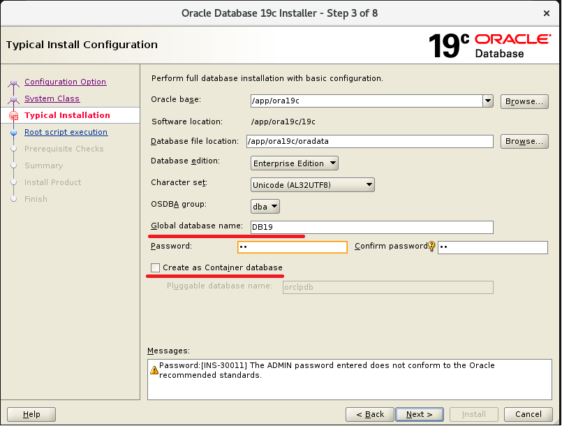
Task: Focus the Database file location field
Action: tap(370, 141)
